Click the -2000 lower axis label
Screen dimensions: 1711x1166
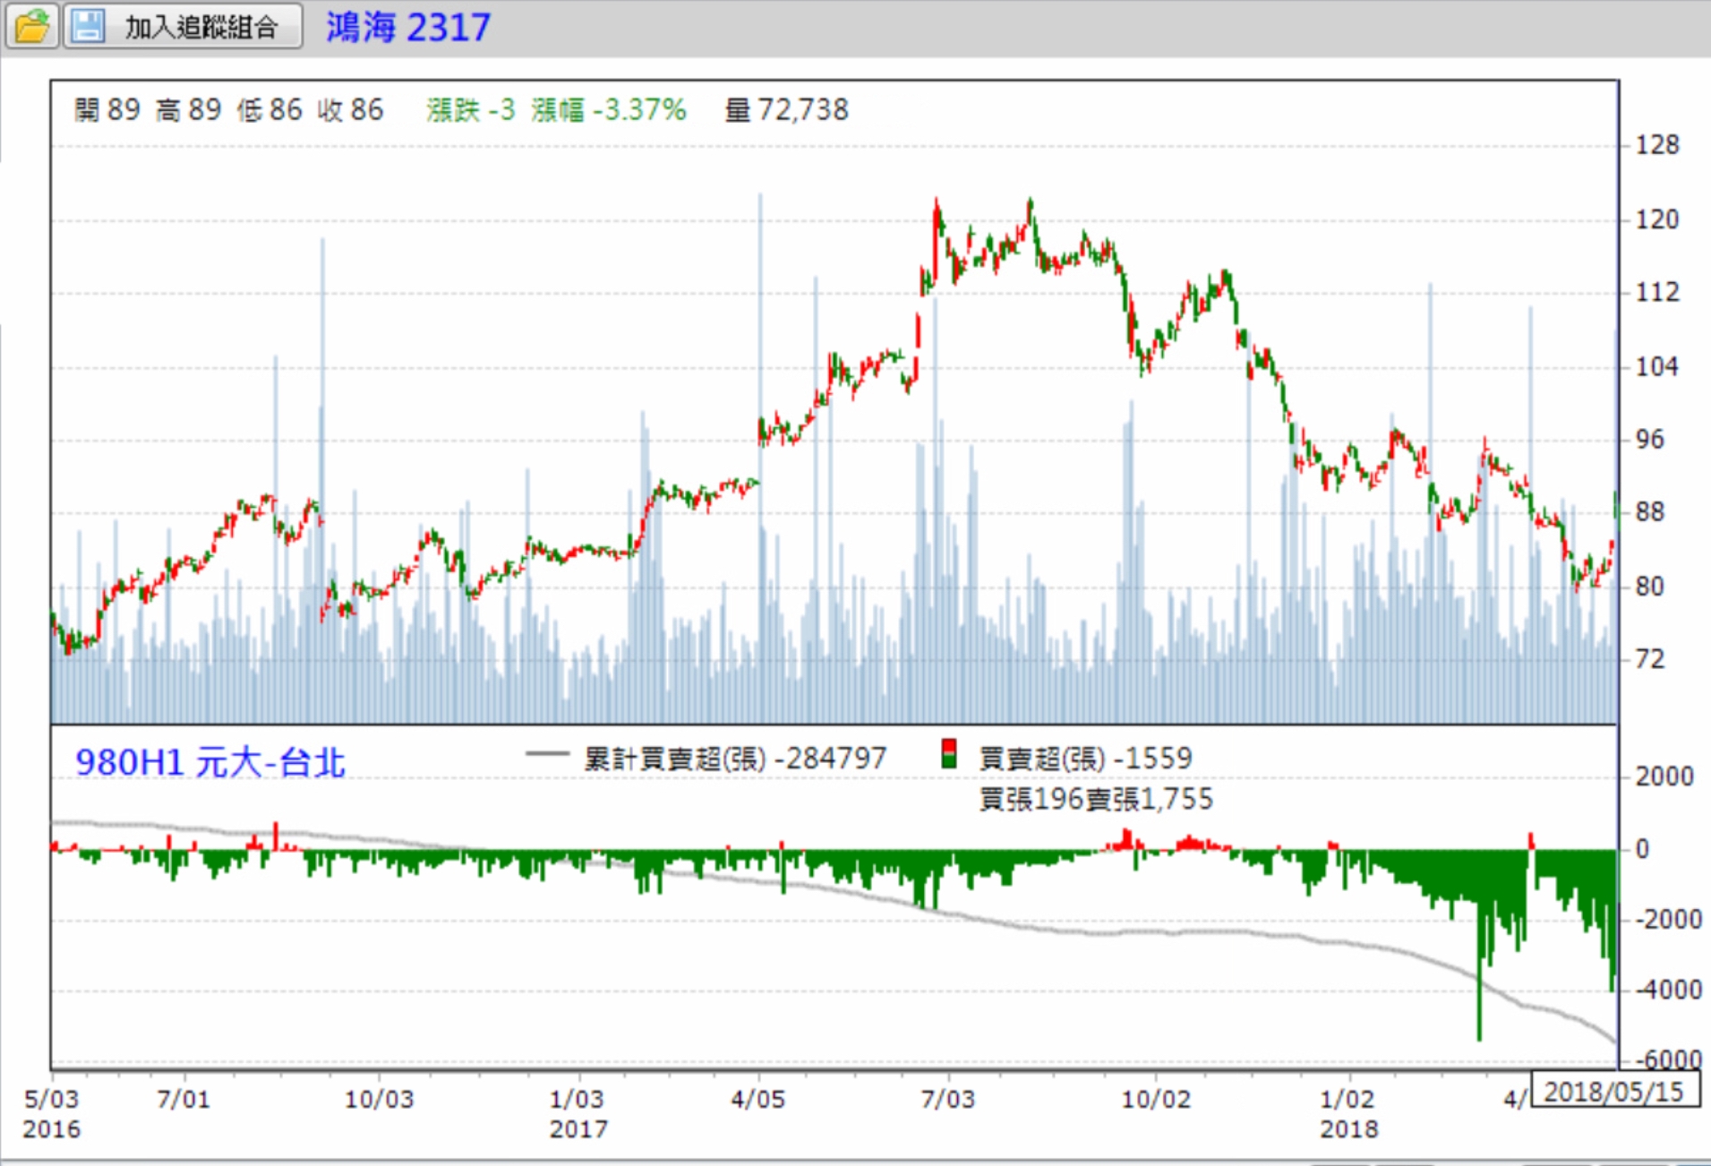(1668, 920)
